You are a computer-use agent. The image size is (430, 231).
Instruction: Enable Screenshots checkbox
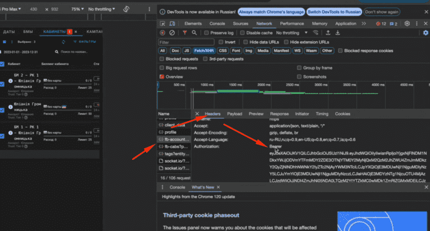point(299,76)
